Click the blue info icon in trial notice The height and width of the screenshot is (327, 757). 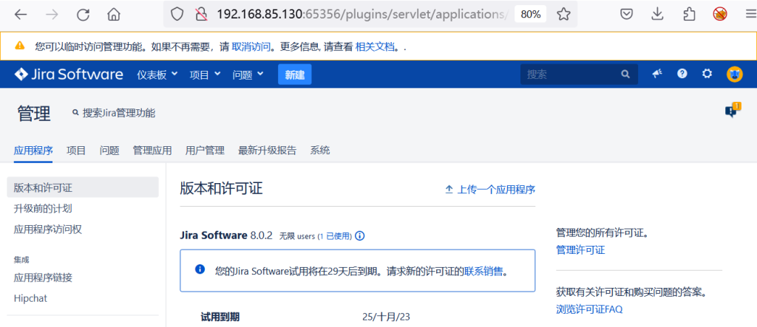coord(200,269)
